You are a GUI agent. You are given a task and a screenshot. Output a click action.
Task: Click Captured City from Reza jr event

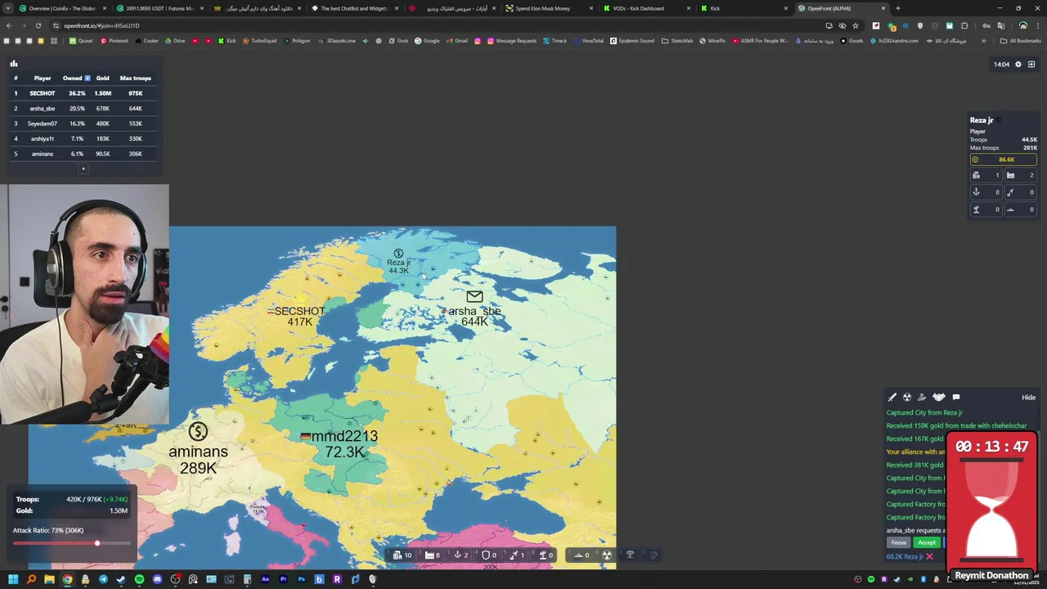[x=924, y=412]
